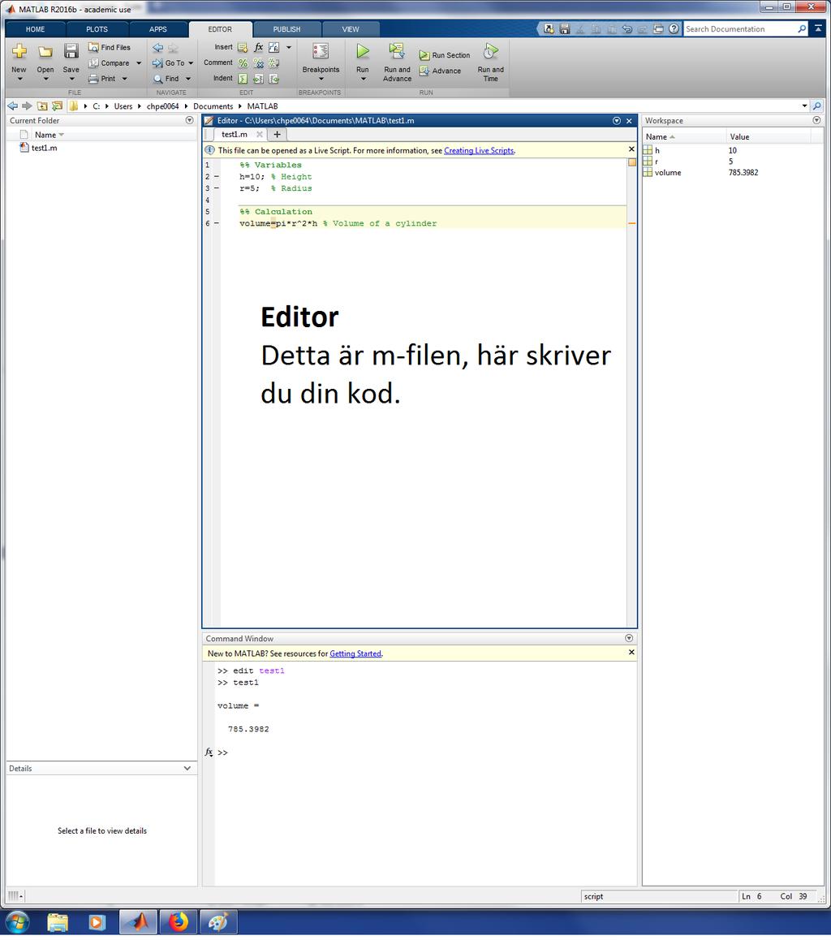Switch to the APPS tab

(158, 29)
